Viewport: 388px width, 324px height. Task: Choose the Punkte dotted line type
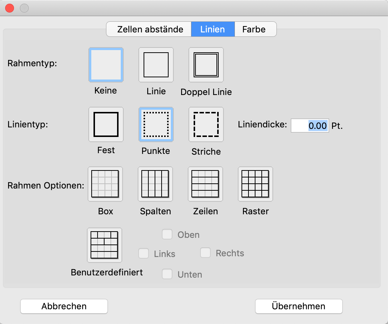156,124
